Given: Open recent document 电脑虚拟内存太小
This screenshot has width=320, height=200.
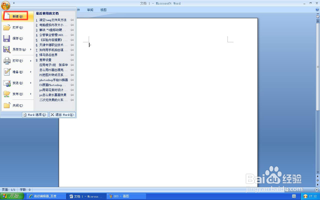Looking at the screenshot, I should (x=53, y=25).
